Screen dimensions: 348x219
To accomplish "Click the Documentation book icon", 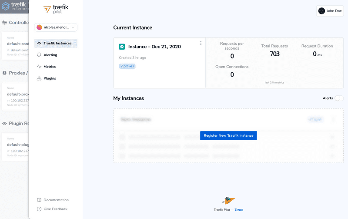I will (39, 200).
